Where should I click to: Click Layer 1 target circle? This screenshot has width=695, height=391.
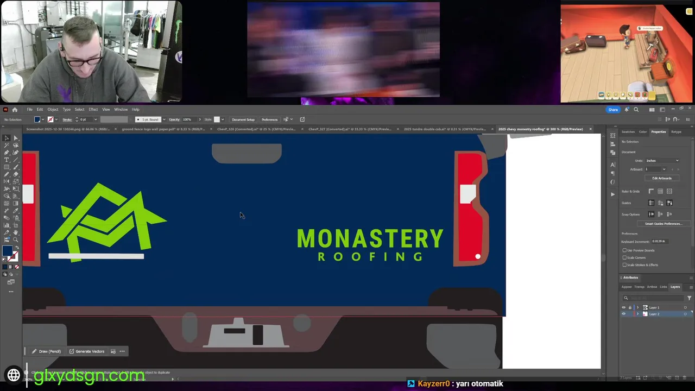coord(685,307)
